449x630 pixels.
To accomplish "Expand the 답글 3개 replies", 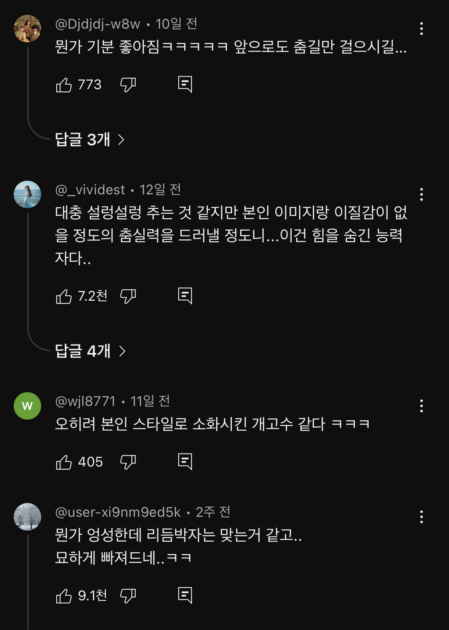I will click(90, 139).
